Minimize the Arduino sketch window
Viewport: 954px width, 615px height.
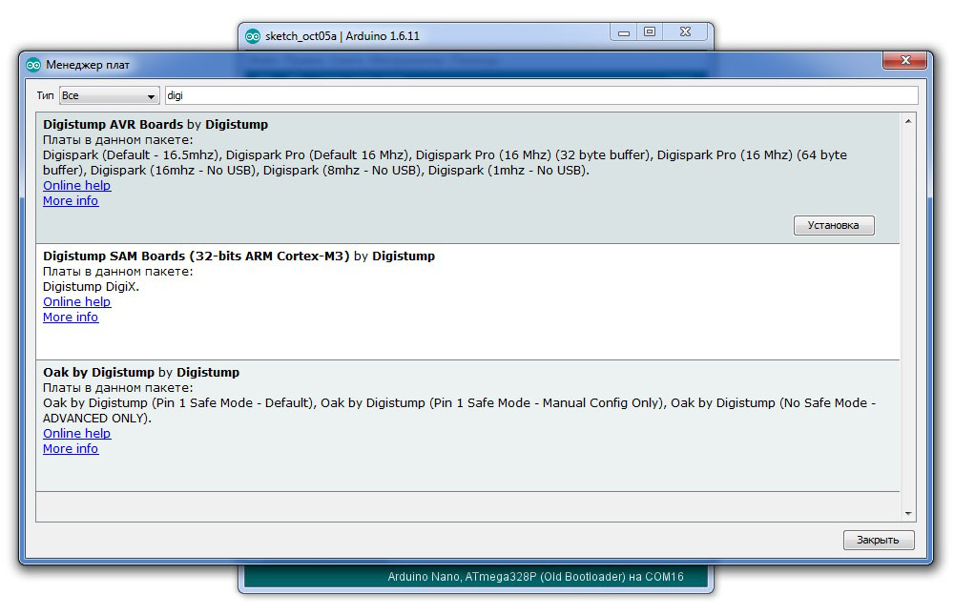click(624, 32)
